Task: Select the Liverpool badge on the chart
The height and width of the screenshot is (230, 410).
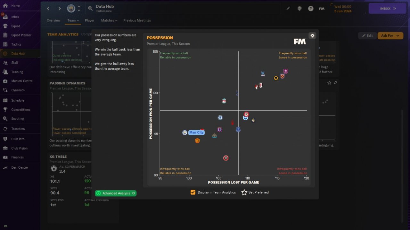Action: point(224,101)
